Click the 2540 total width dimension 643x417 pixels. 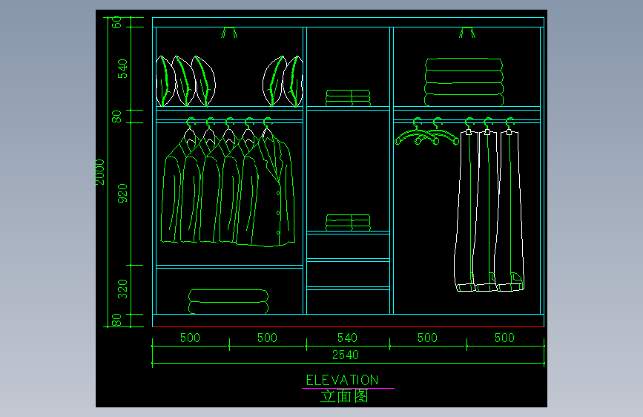(x=346, y=355)
